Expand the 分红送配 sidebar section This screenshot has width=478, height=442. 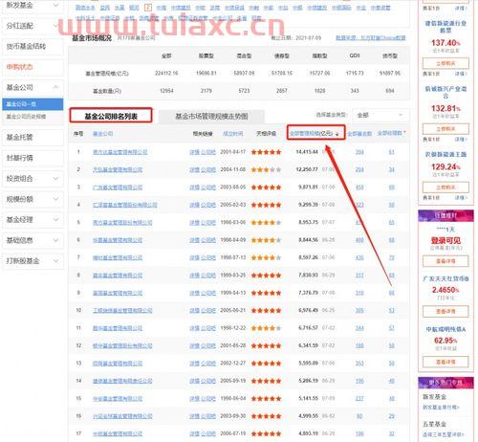pos(55,26)
